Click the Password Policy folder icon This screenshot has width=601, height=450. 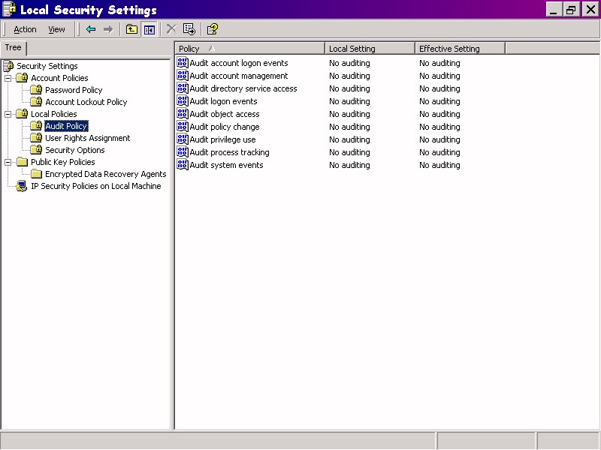click(36, 90)
